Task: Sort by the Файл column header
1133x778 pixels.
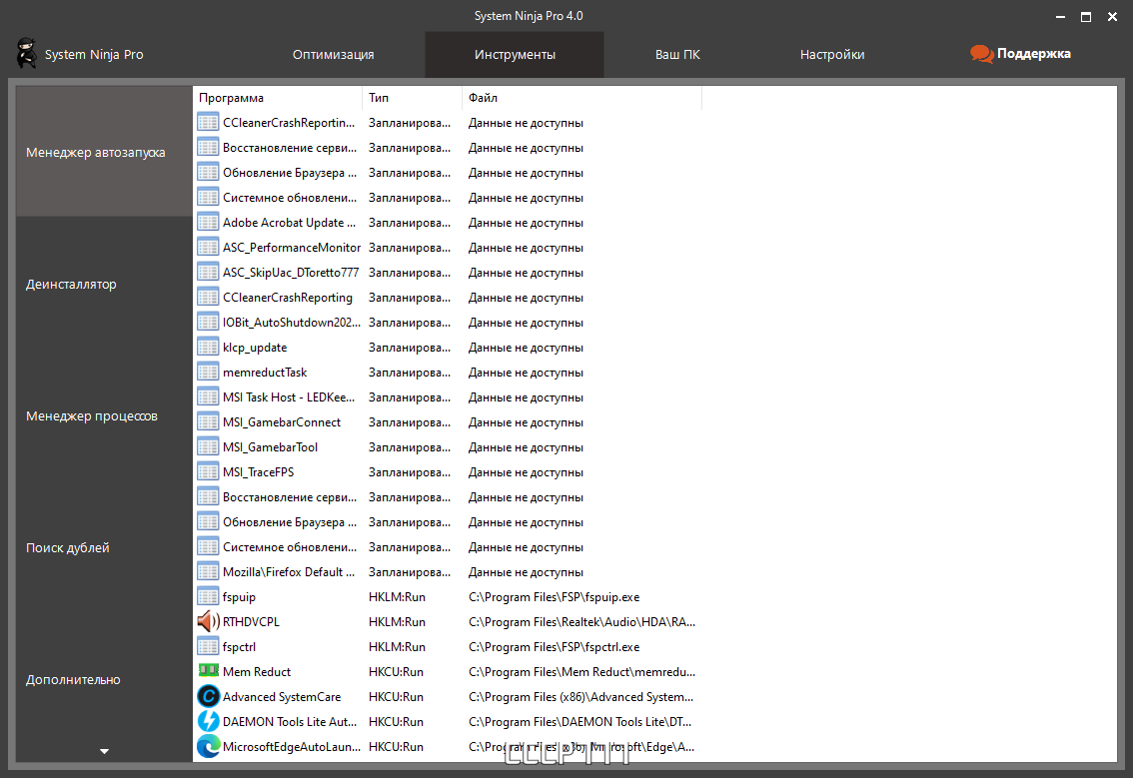Action: (x=581, y=98)
